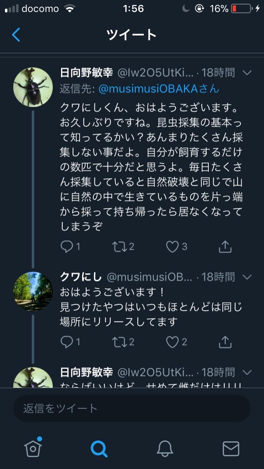The image size is (264, 469).
Task: Share 日向野敏幸's first tweet
Action: 225,246
